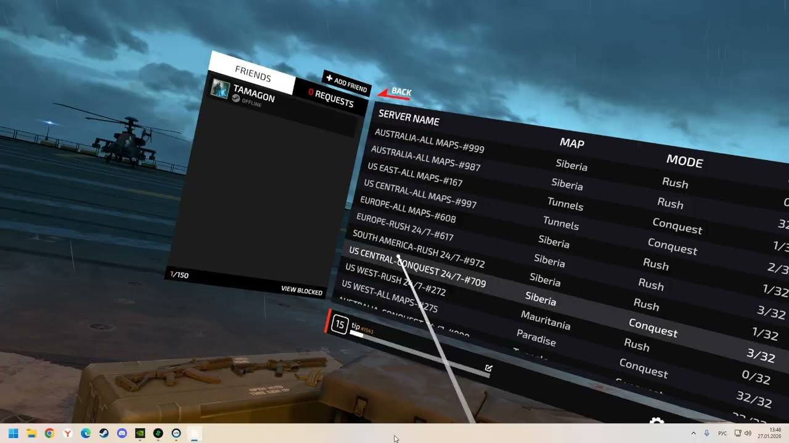Image resolution: width=789 pixels, height=443 pixels.
Task: Open Discord from the taskbar
Action: pos(122,433)
